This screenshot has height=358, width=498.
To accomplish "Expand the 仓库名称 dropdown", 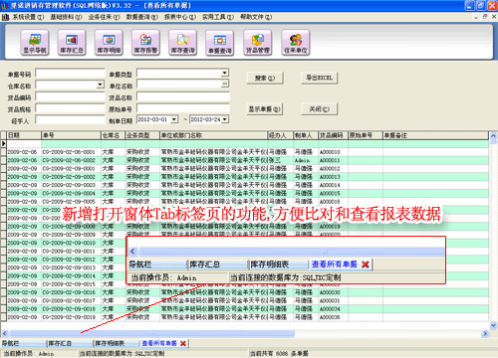I will [100, 85].
